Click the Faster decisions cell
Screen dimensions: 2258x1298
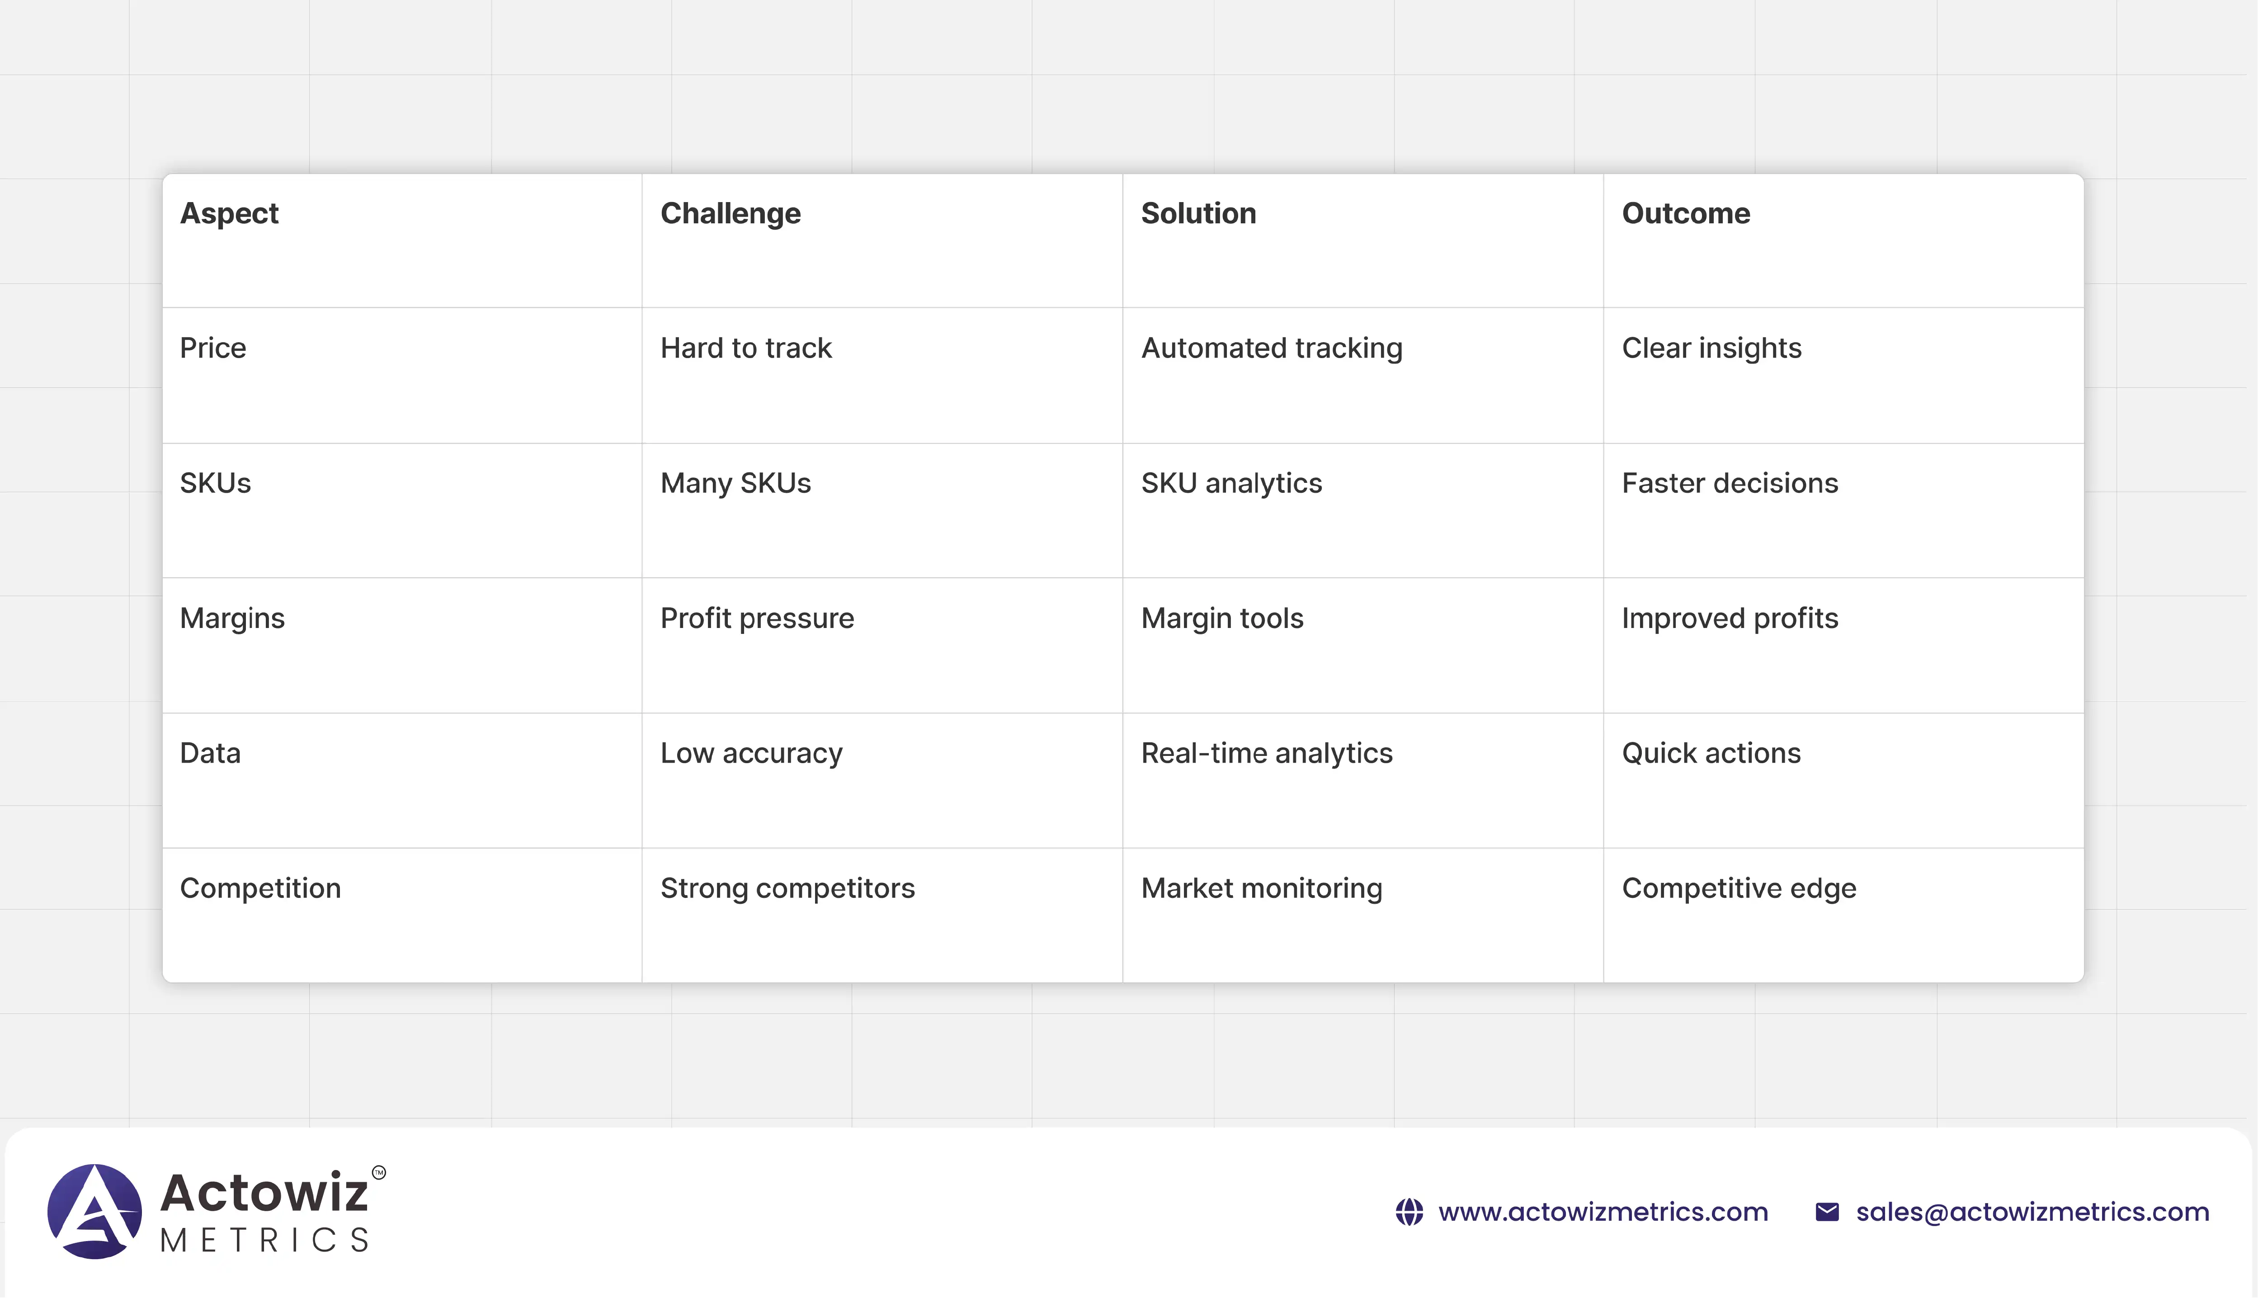(1729, 483)
